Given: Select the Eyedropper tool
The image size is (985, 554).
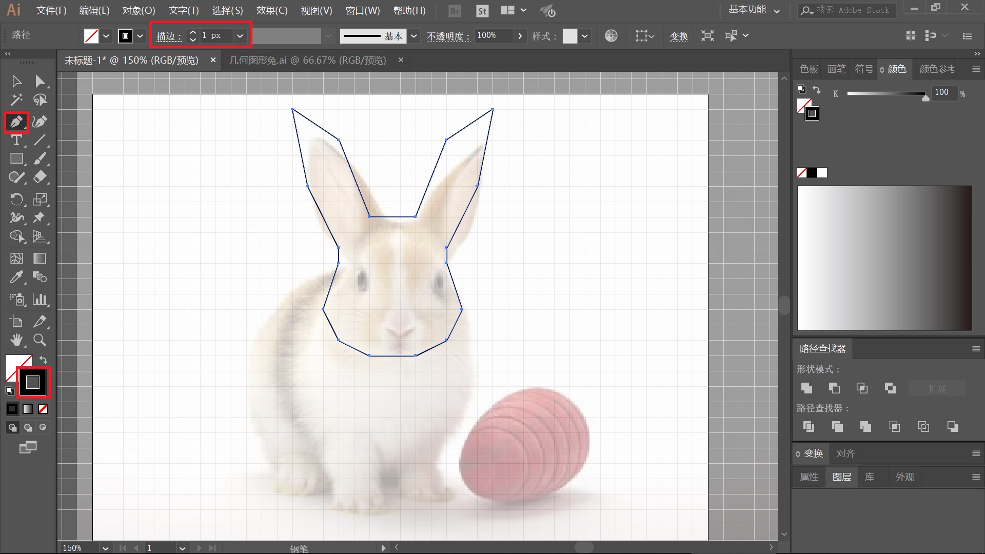Looking at the screenshot, I should point(16,278).
